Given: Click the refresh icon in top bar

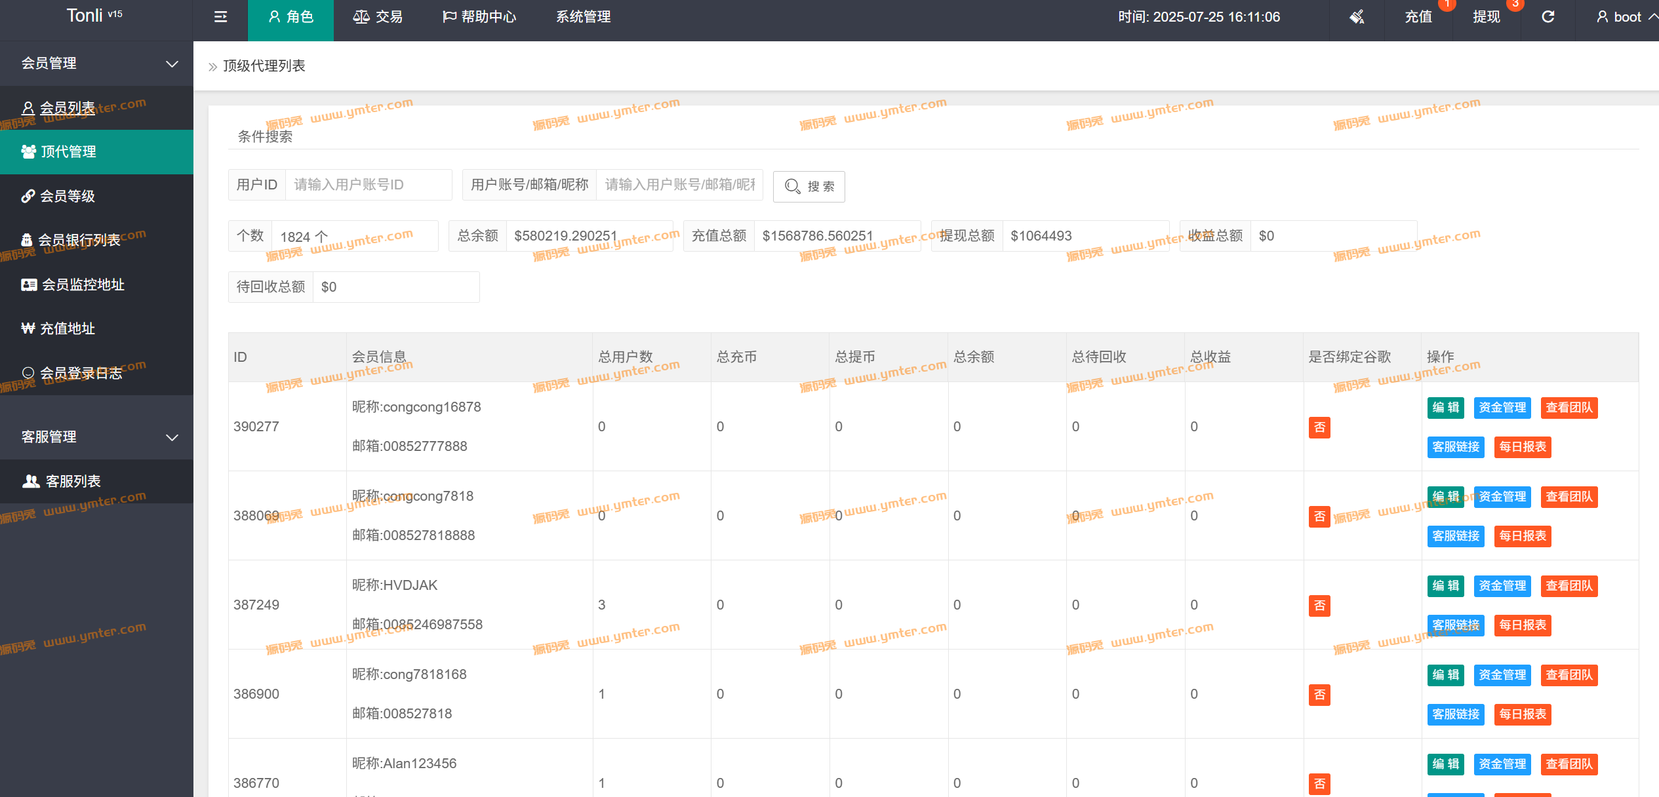Looking at the screenshot, I should tap(1548, 17).
